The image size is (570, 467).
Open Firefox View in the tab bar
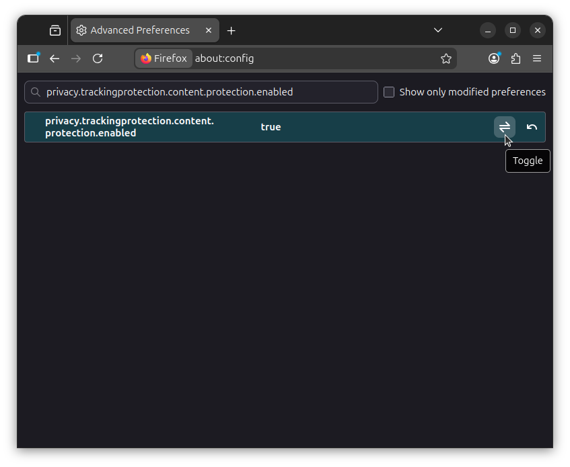coord(55,30)
